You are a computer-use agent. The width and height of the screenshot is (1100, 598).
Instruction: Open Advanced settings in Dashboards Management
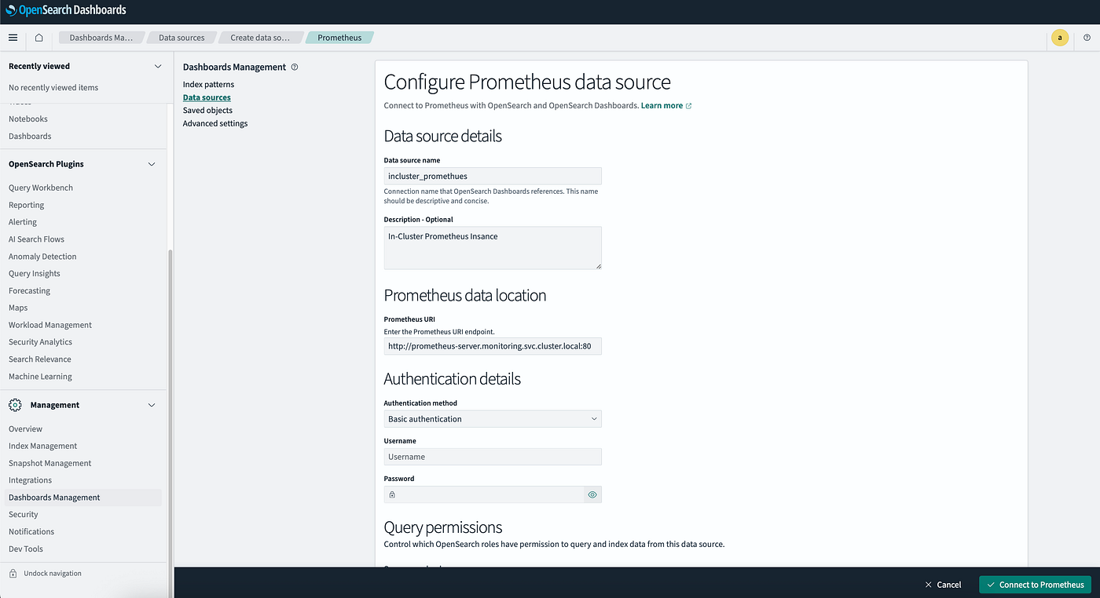tap(215, 124)
